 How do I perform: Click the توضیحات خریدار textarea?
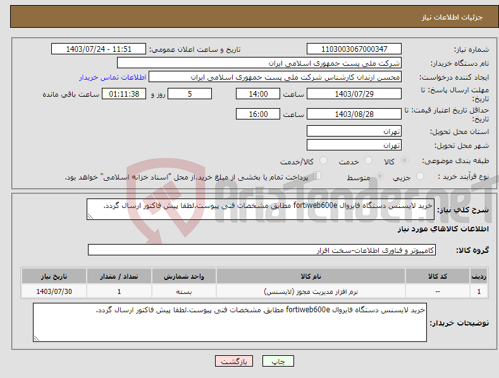pyautogui.click(x=230, y=322)
